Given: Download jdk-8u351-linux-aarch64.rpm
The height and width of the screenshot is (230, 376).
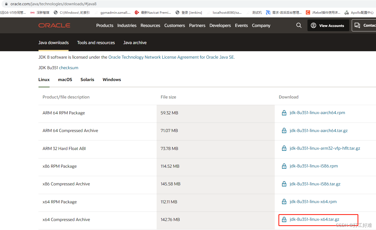Looking at the screenshot, I should [317, 113].
